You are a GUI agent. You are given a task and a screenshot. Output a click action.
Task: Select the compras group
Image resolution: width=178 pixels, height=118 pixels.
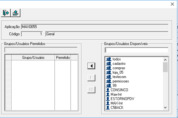pos(119,68)
